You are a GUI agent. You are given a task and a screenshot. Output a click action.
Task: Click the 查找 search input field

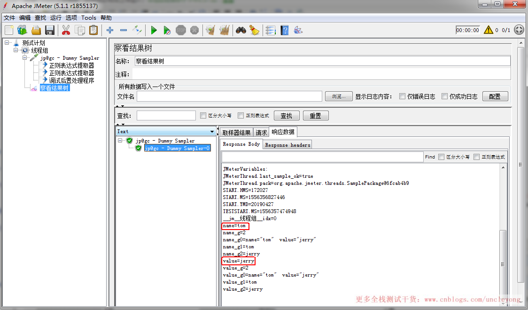coord(166,115)
